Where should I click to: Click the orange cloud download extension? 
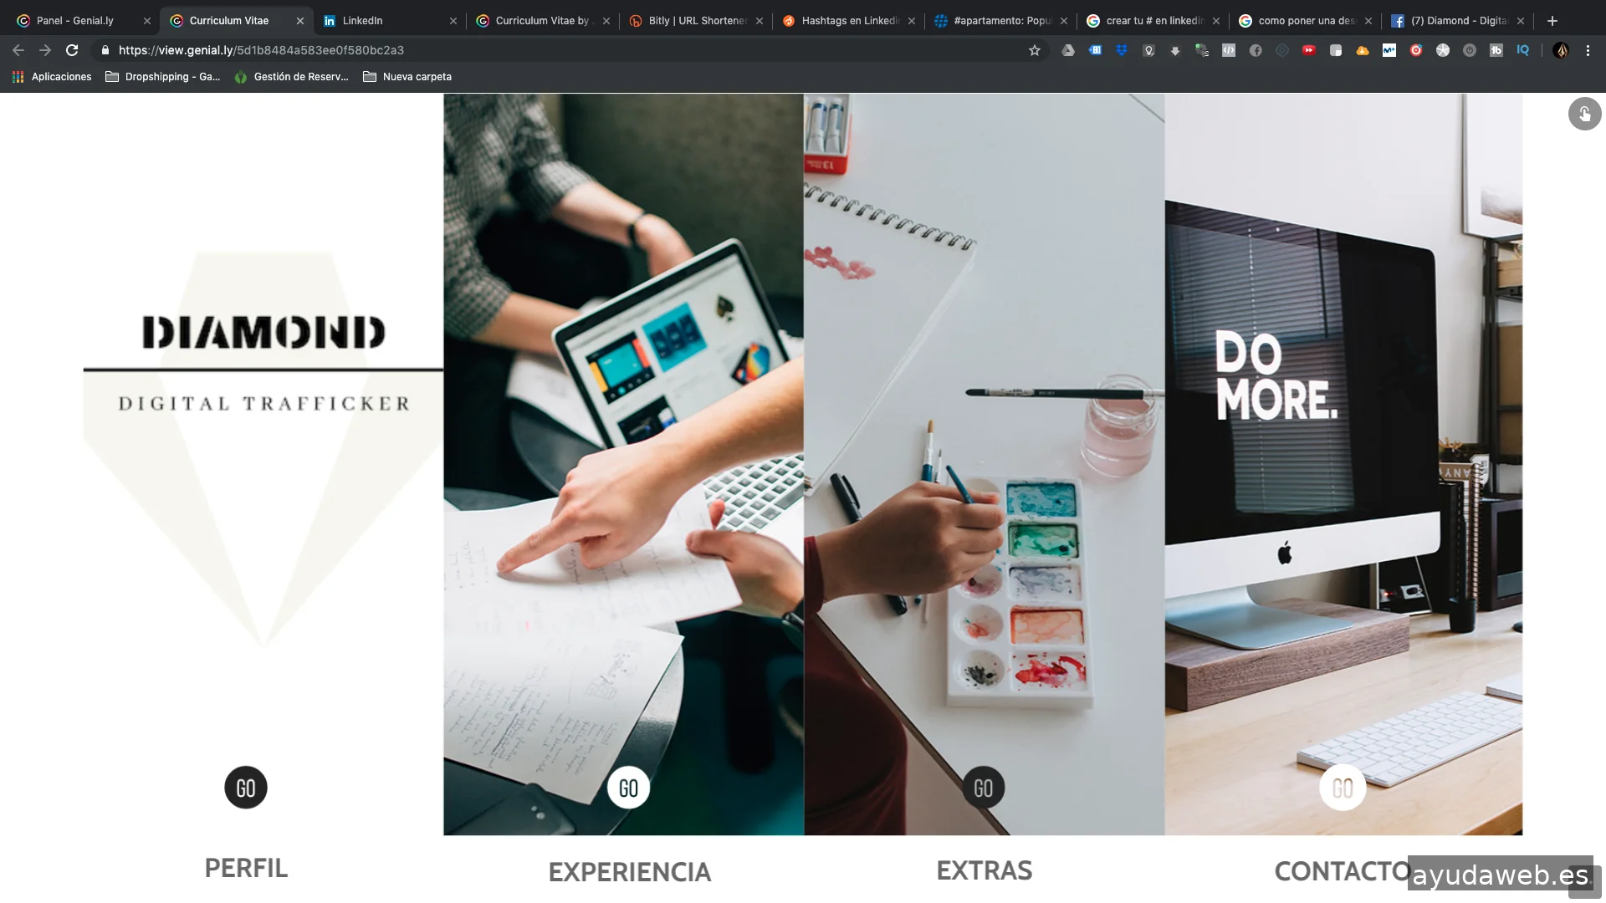[1363, 50]
